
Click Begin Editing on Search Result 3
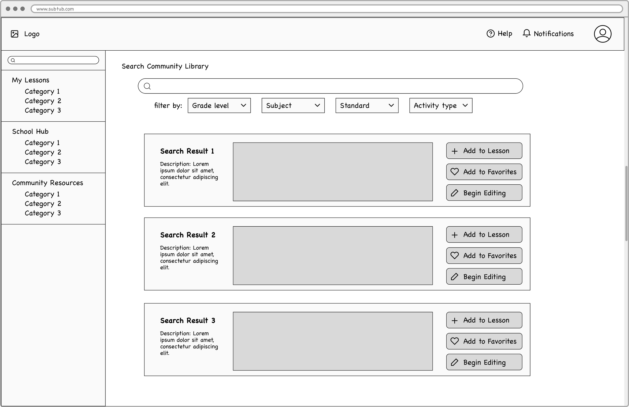point(484,362)
